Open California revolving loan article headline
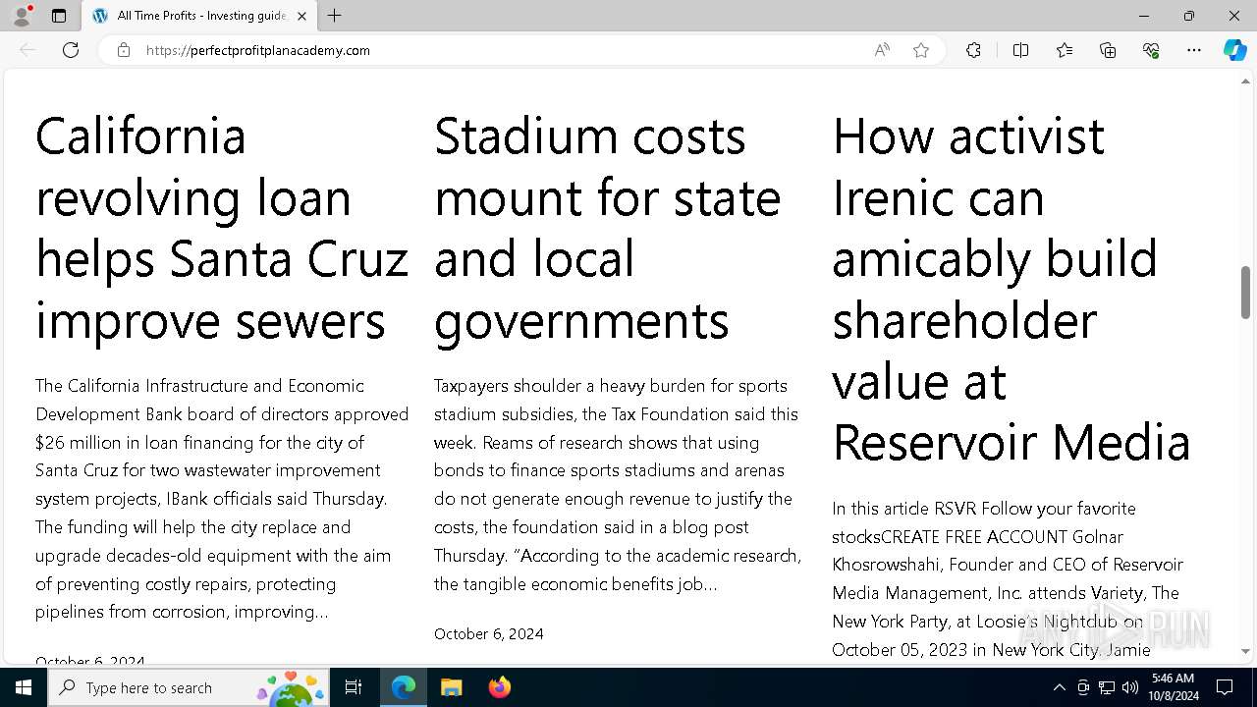The height and width of the screenshot is (707, 1257). [222, 228]
